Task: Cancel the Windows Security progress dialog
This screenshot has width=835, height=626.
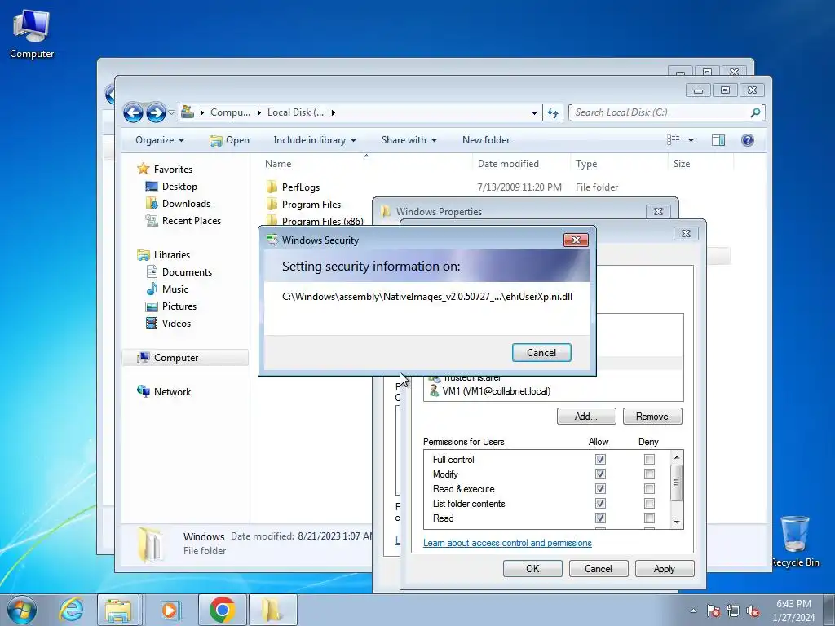Action: tap(541, 352)
